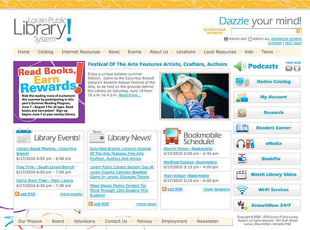
Task: Open the Catalog menu item
Action: 45,52
